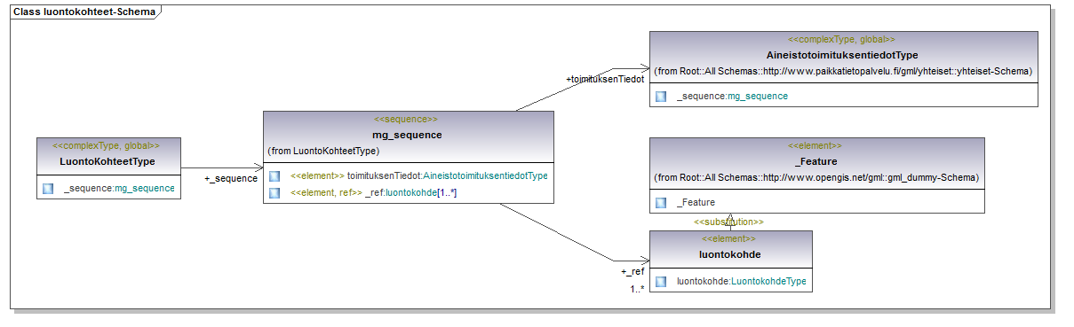Viewport: 1074px width, 327px height.
Task: Select the luontokohde element class header
Action: click(730, 254)
